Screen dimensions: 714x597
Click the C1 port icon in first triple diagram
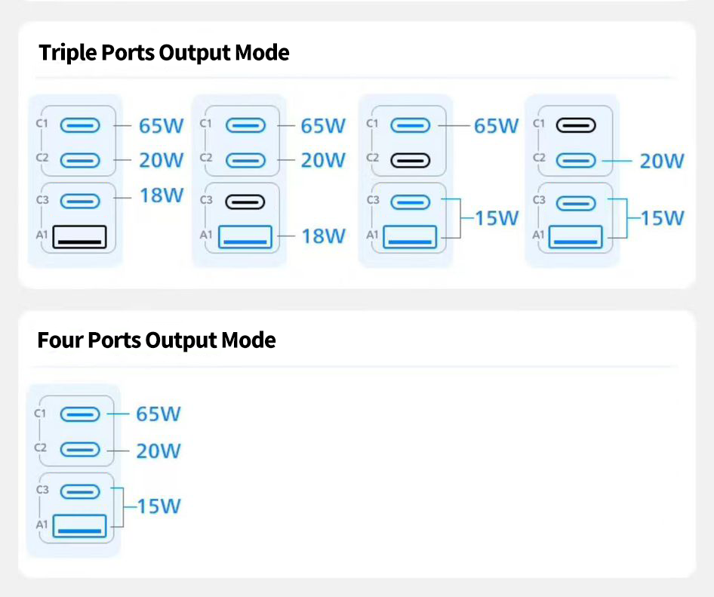(x=80, y=125)
